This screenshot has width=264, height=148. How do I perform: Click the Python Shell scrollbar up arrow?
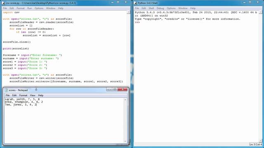tap(260, 12)
